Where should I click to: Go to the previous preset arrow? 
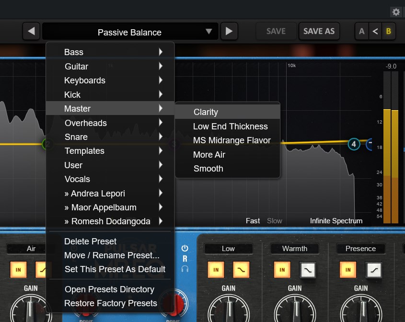coord(31,32)
